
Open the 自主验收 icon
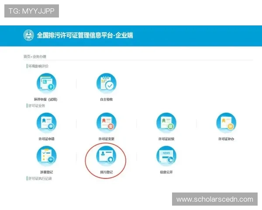tap(107, 83)
